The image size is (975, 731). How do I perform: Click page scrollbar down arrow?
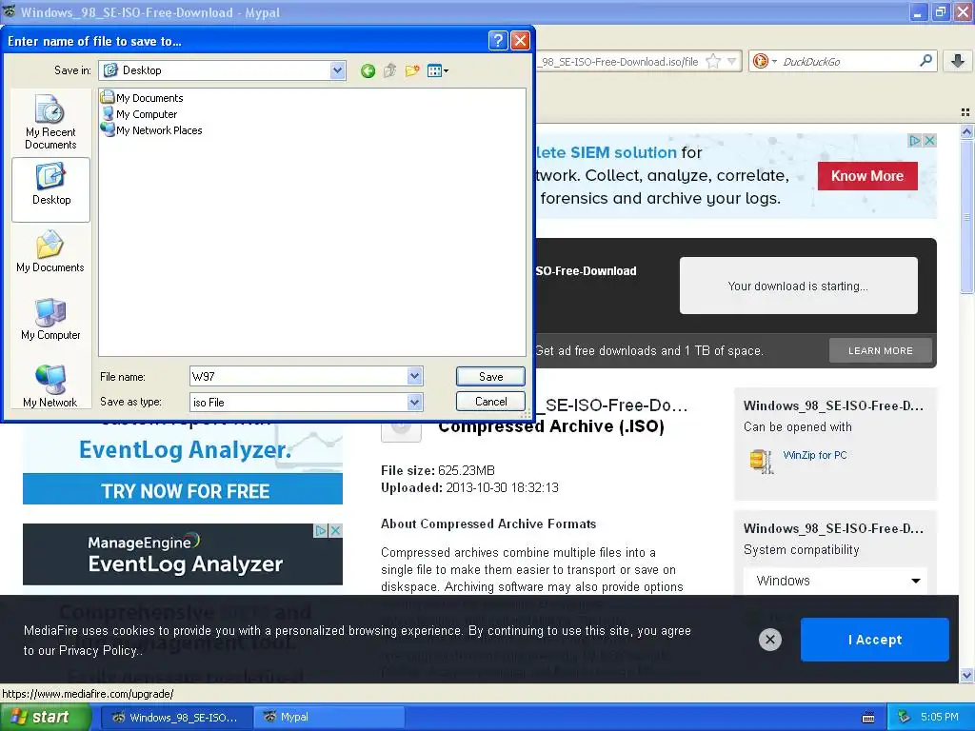967,675
